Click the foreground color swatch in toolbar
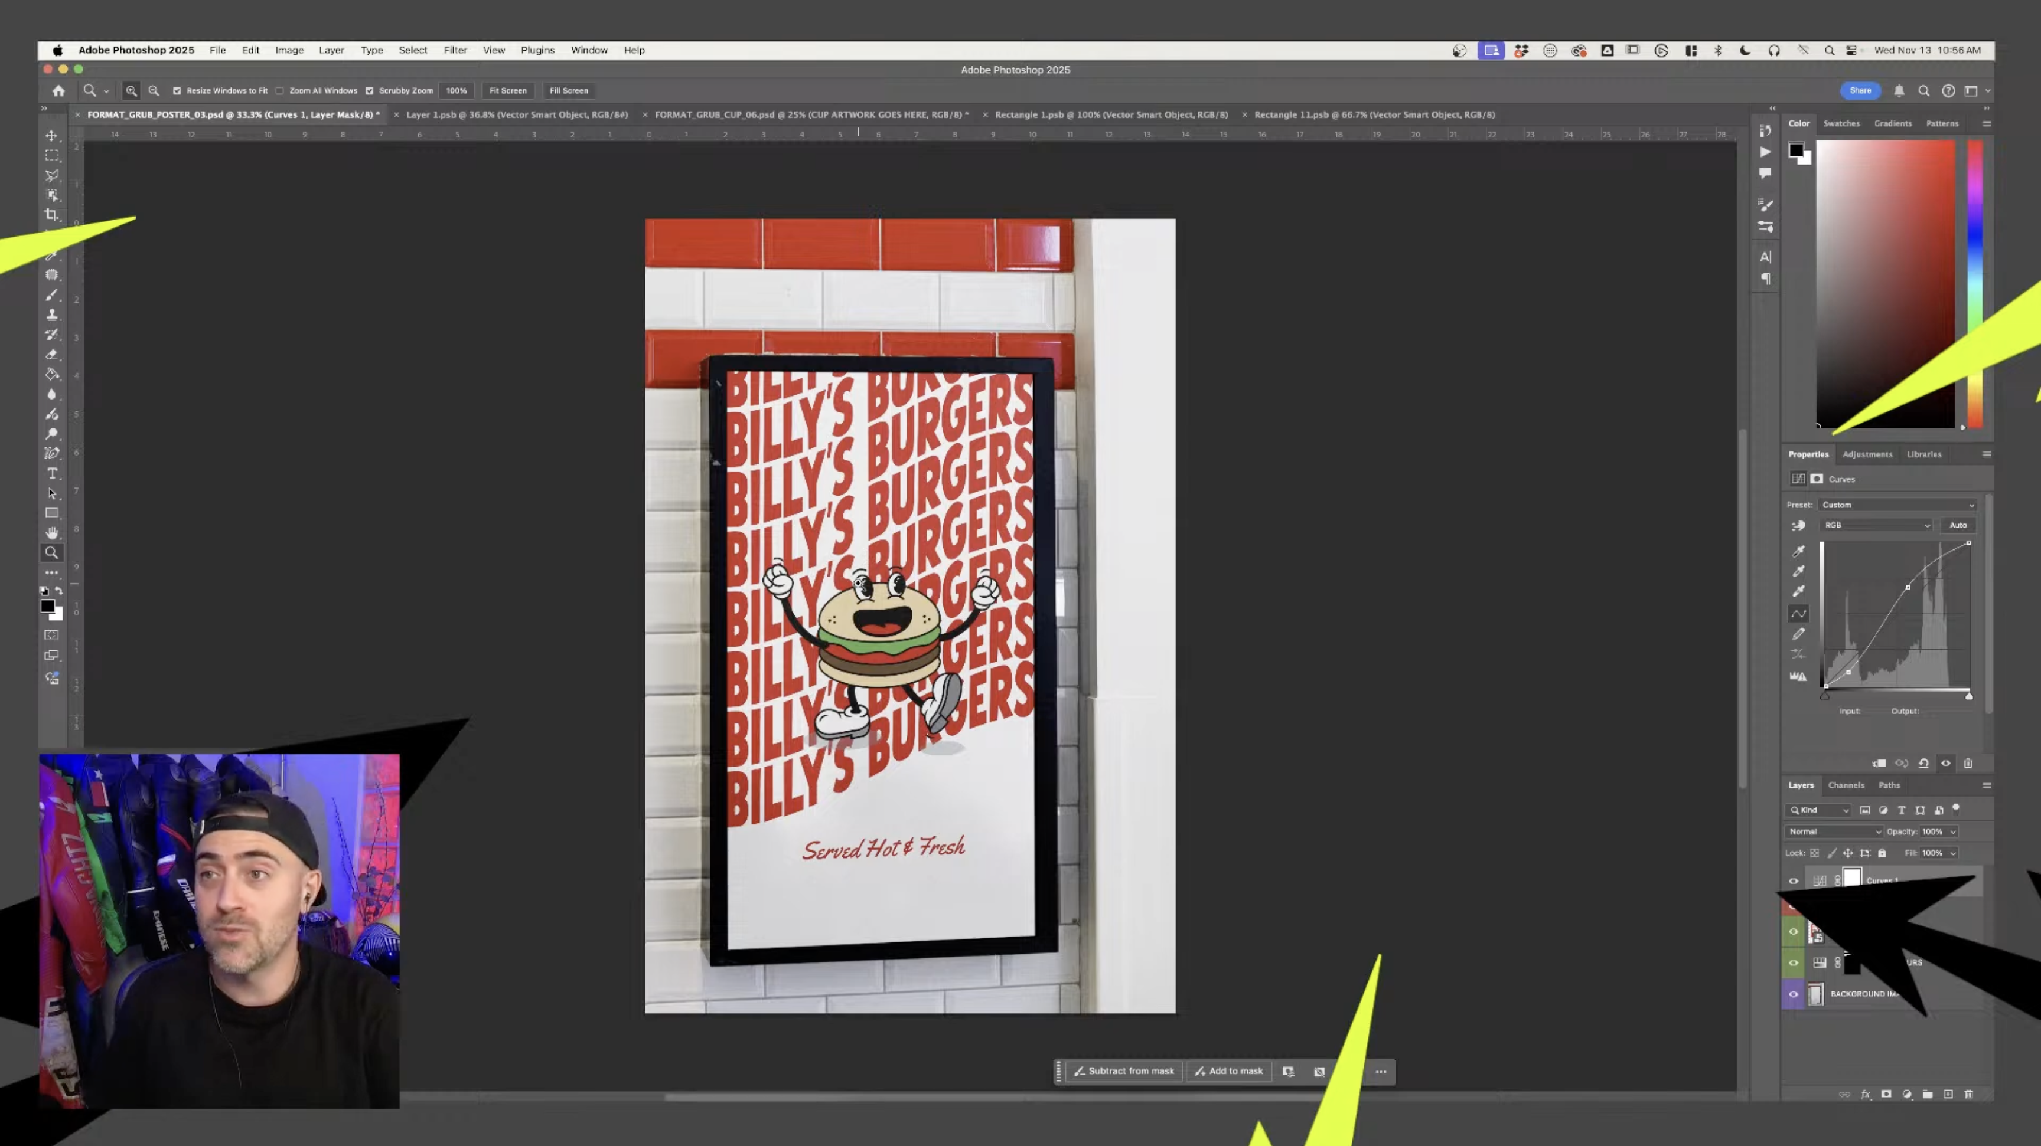The width and height of the screenshot is (2041, 1146). click(47, 606)
